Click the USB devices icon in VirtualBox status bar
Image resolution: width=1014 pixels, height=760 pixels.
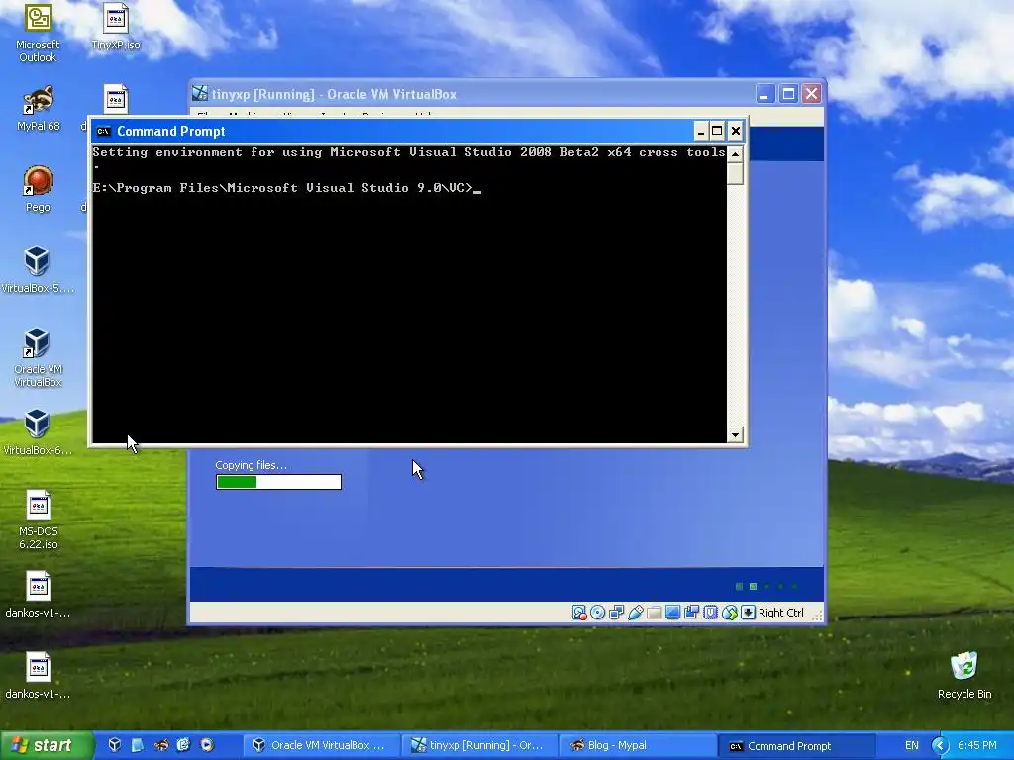pos(635,612)
